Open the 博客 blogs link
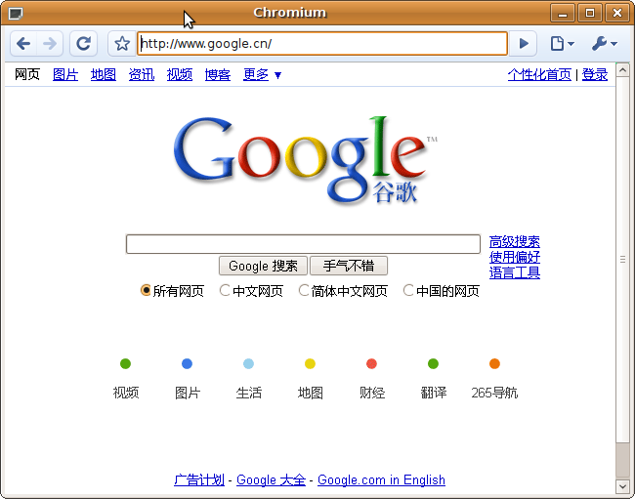The width and height of the screenshot is (635, 499). (x=218, y=74)
